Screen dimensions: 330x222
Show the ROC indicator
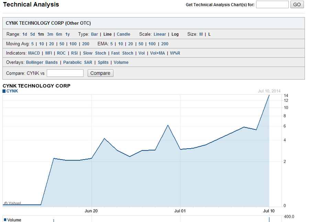(x=61, y=53)
